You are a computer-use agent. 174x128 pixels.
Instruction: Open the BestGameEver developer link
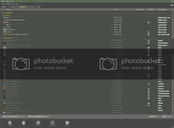tap(163, 43)
